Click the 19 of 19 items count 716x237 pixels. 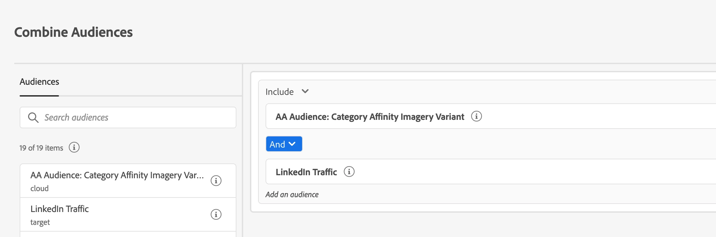(41, 148)
